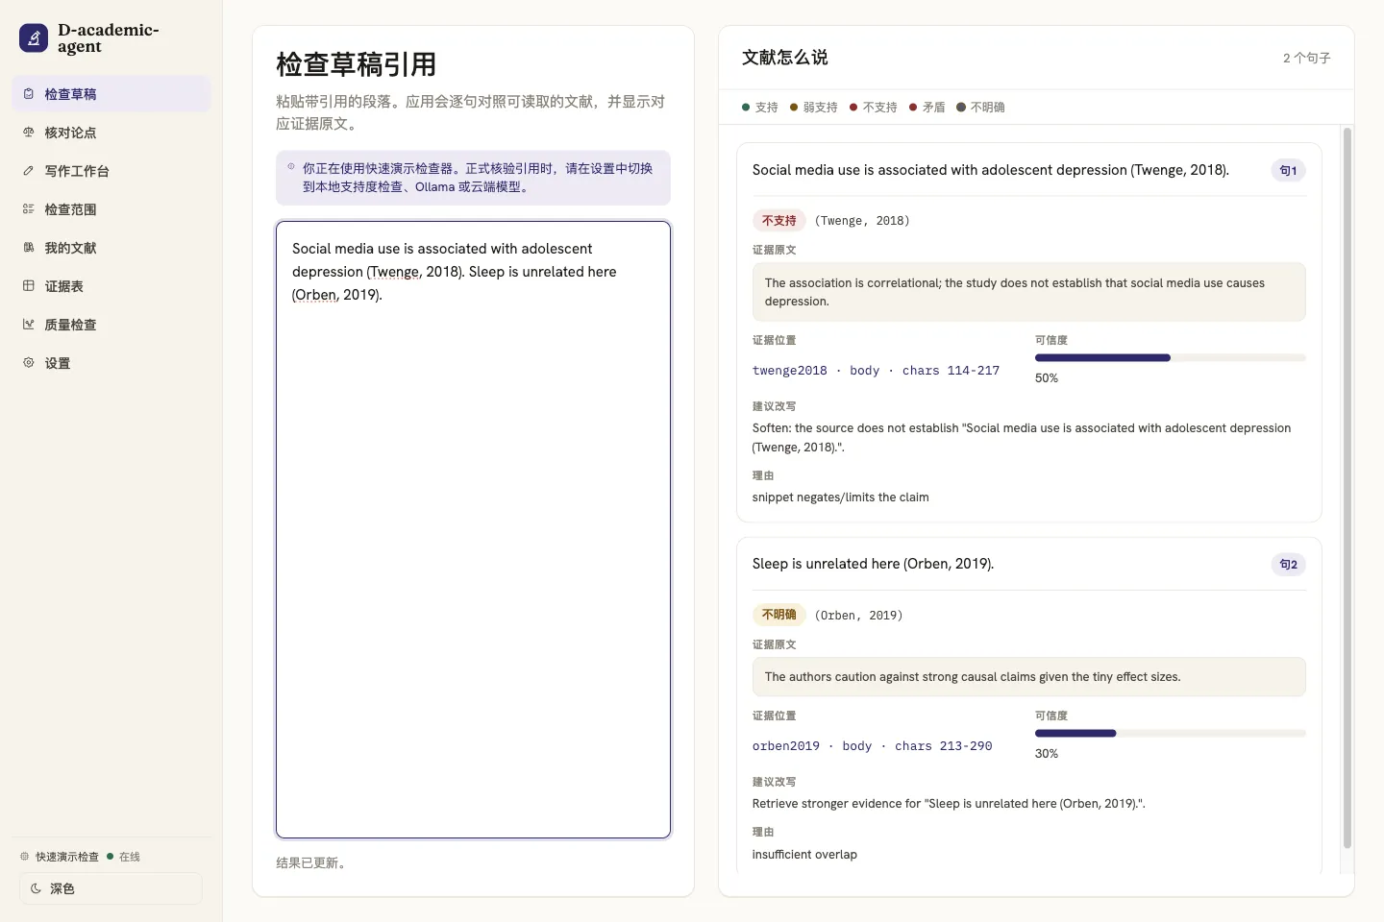
Task: Click the 质量检查 chart icon
Action: 29,325
